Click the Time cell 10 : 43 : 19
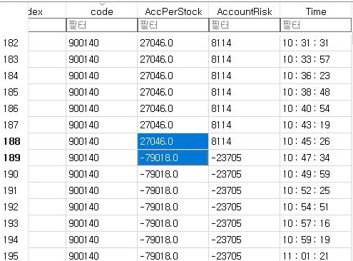The width and height of the screenshot is (353, 261). 316,125
